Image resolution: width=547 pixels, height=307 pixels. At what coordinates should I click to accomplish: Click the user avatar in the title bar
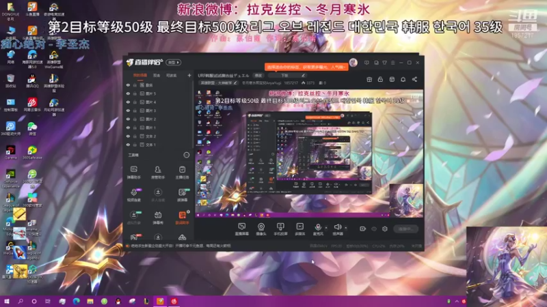coord(353,62)
